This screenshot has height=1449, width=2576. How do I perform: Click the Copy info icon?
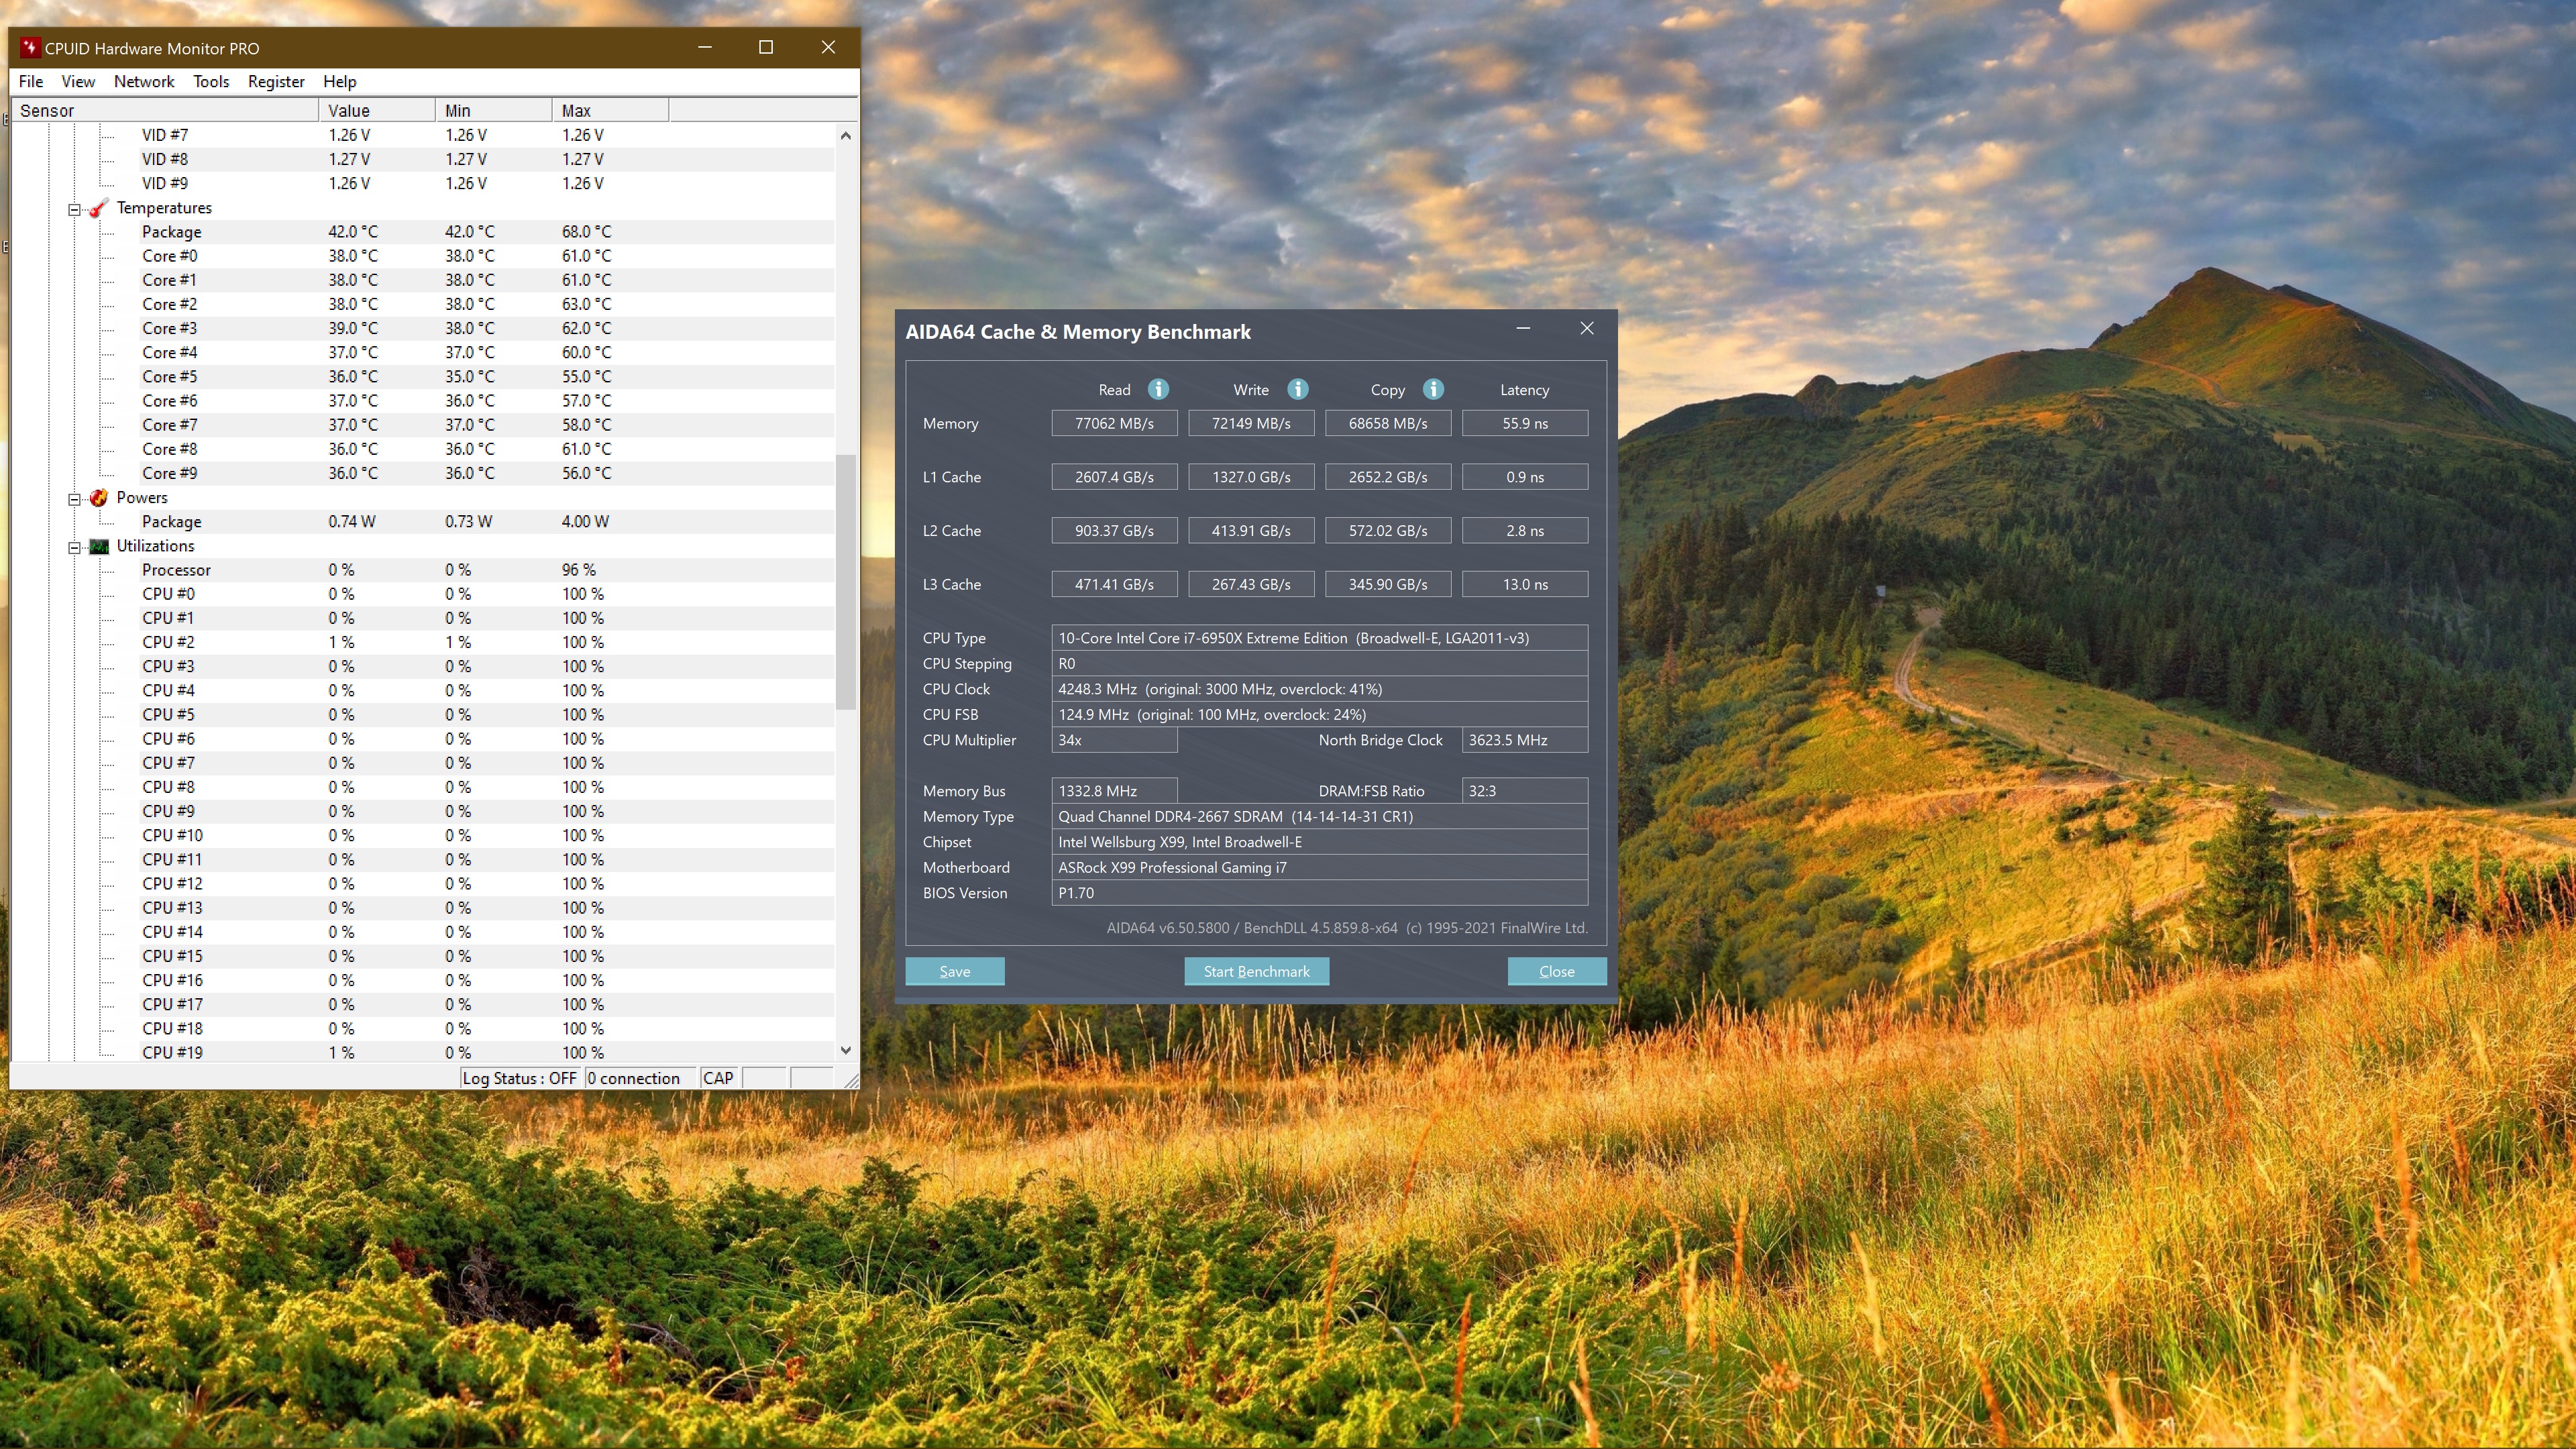pyautogui.click(x=1432, y=389)
